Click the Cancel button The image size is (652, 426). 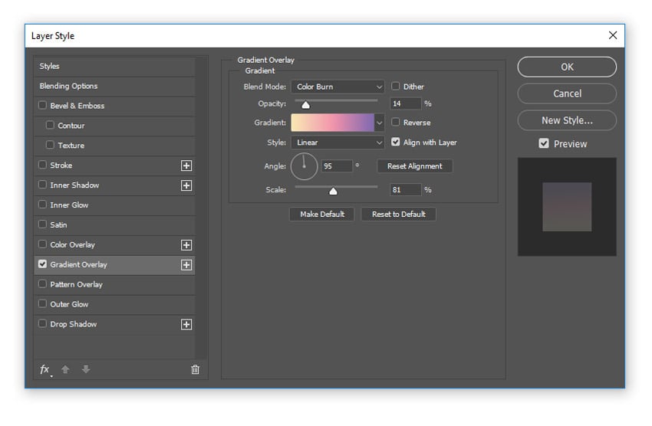567,93
